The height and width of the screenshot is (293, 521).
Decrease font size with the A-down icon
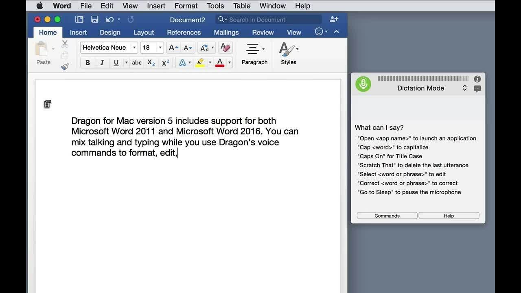point(188,48)
